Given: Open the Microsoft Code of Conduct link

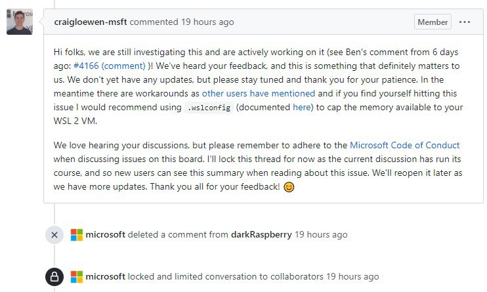Looking at the screenshot, I should pyautogui.click(x=405, y=145).
